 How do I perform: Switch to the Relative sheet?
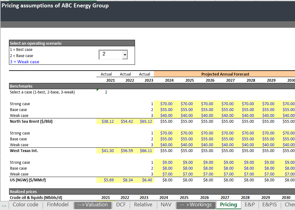click(x=143, y=204)
